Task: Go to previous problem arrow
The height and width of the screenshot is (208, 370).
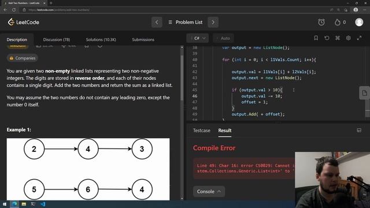Action: (x=157, y=22)
